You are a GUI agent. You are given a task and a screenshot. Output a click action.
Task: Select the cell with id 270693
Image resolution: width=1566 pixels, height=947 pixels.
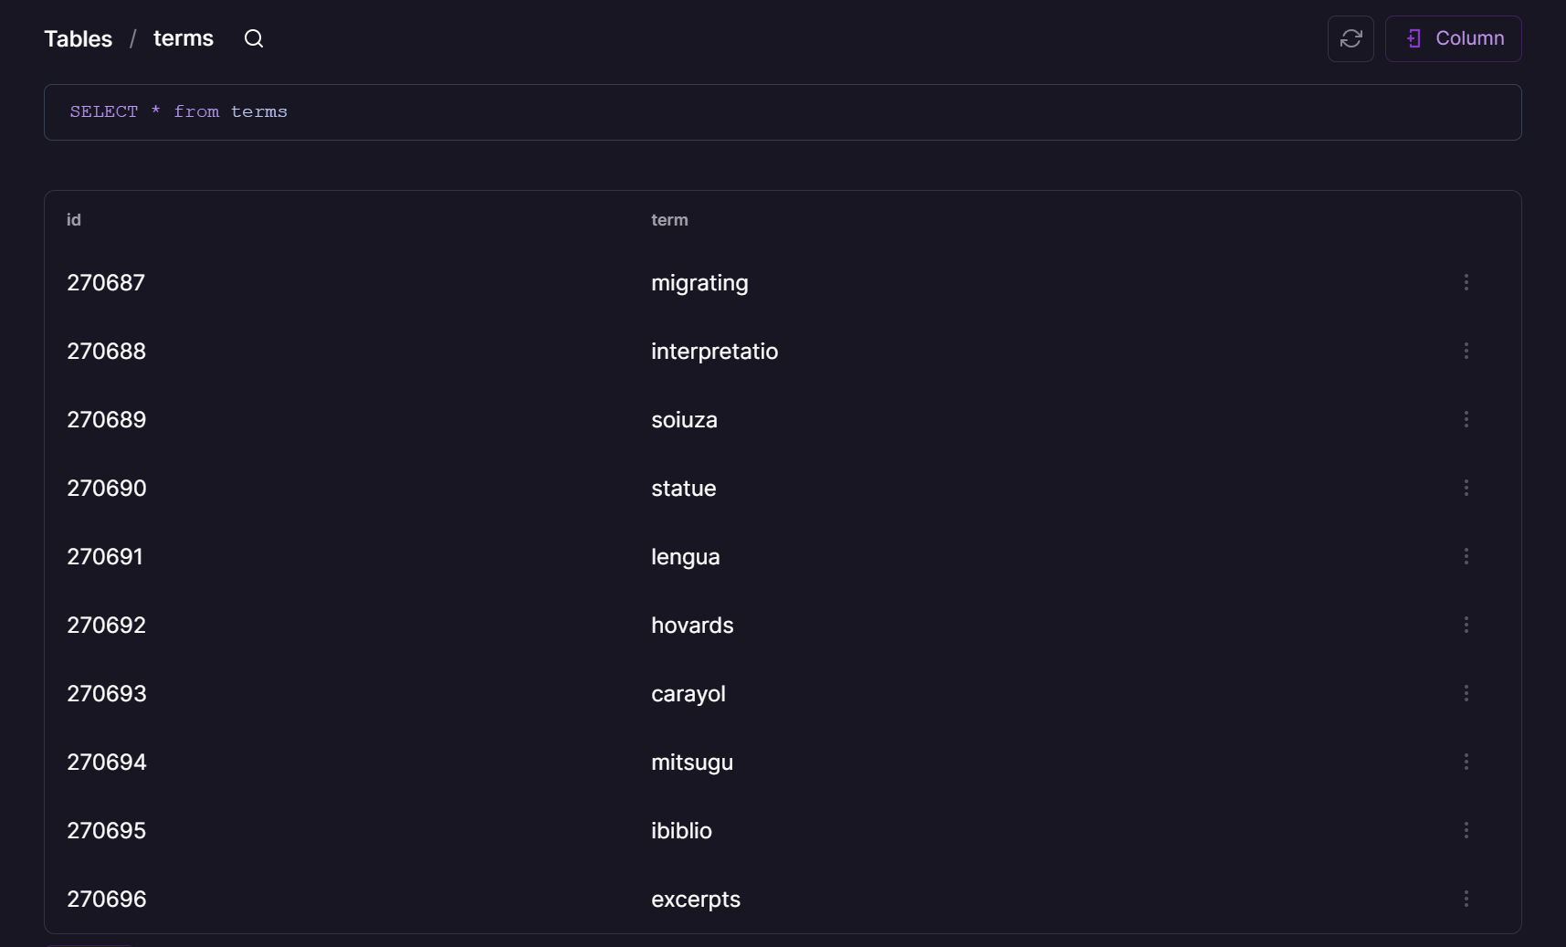107,693
